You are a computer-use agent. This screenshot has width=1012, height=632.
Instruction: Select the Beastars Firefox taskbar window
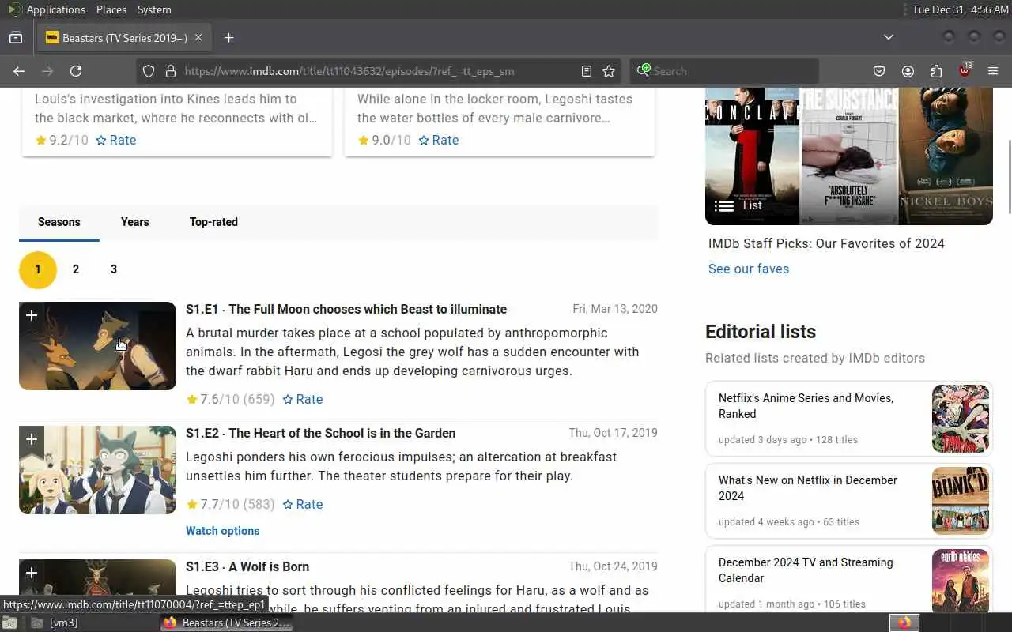227,623
